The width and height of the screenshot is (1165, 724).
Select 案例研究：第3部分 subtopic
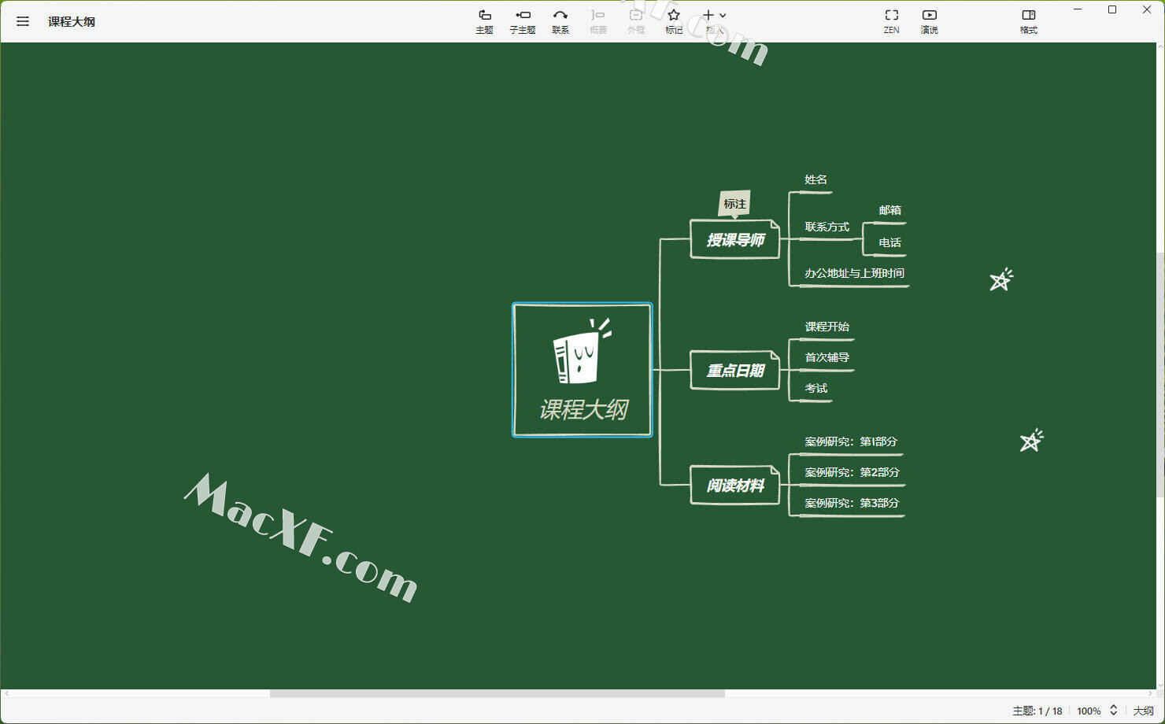click(x=852, y=504)
